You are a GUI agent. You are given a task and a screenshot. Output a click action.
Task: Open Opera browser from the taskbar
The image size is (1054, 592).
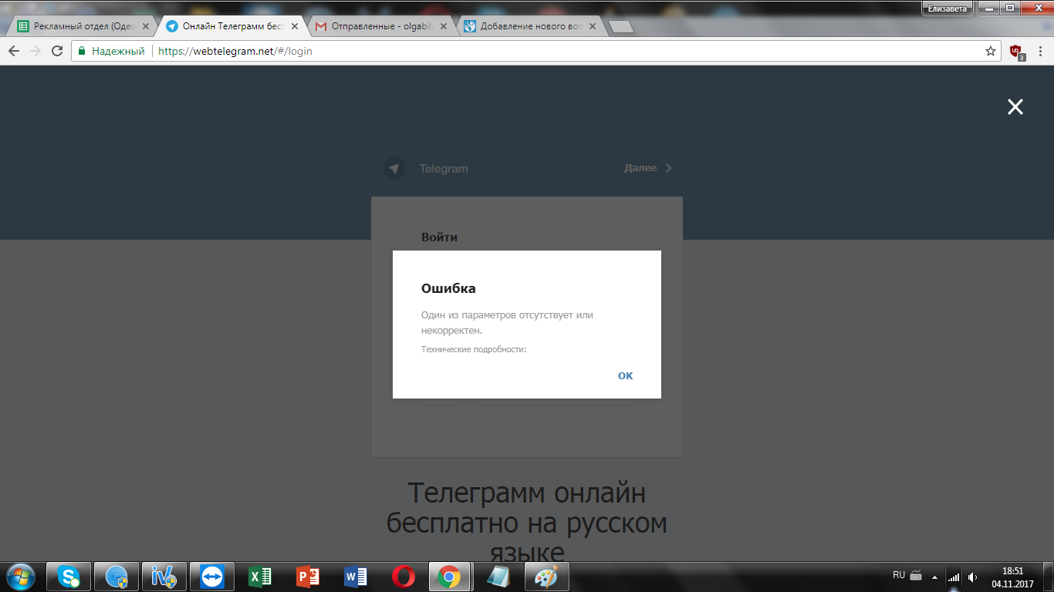403,576
